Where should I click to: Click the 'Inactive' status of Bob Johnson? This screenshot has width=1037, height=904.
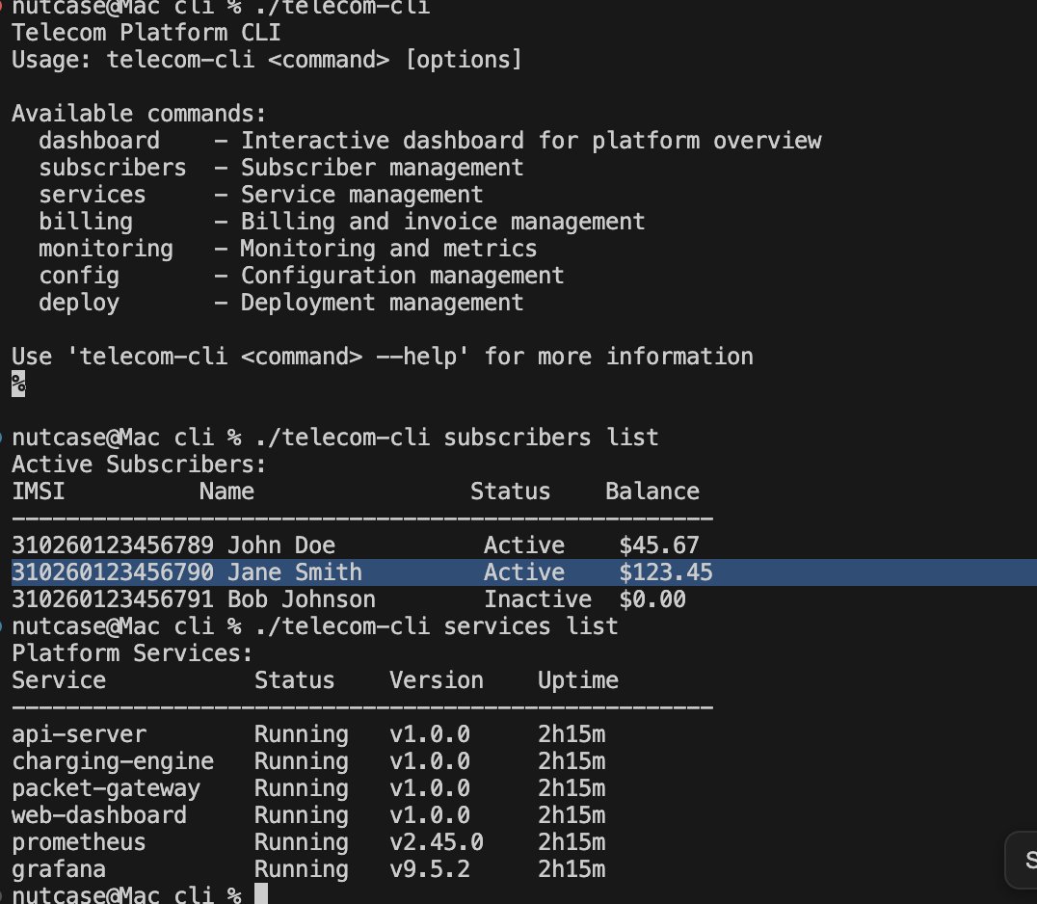[x=538, y=599]
